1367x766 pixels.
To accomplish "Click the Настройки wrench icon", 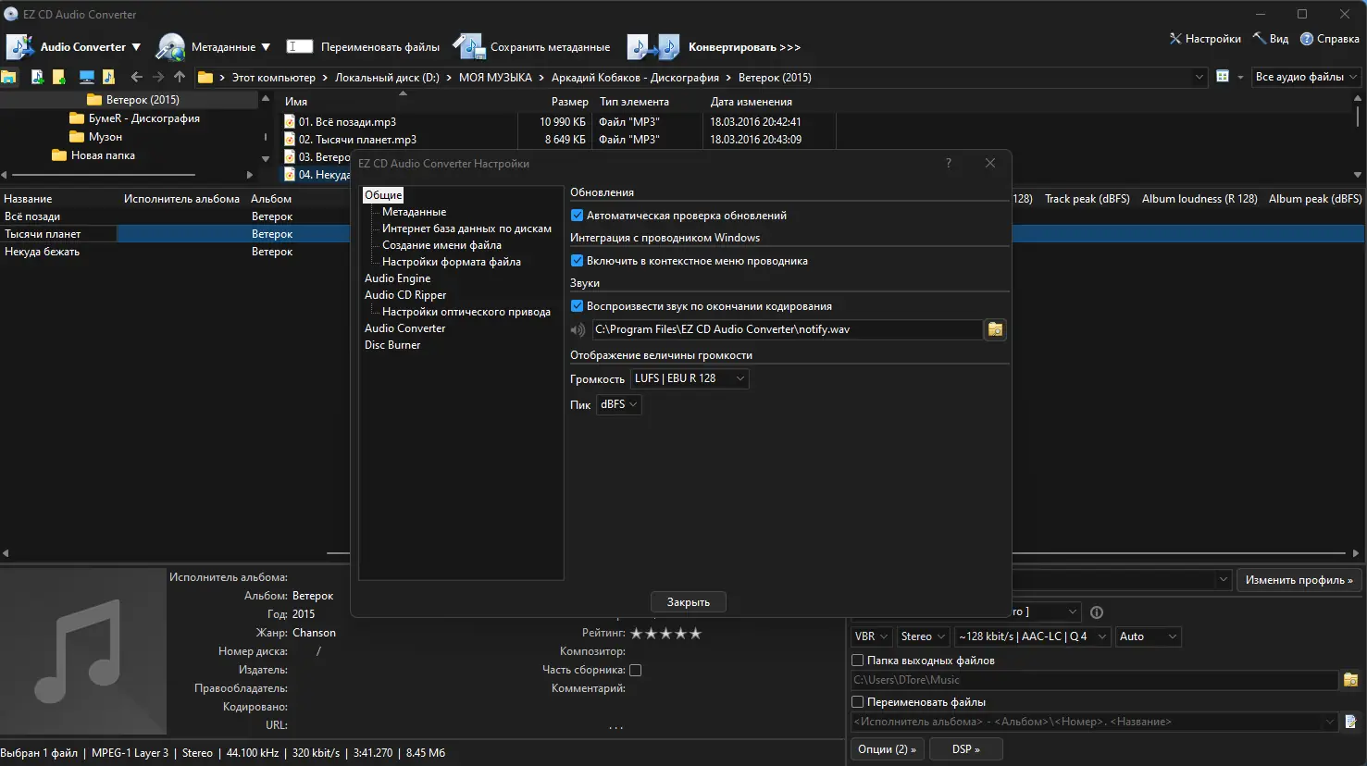I will tap(1175, 39).
